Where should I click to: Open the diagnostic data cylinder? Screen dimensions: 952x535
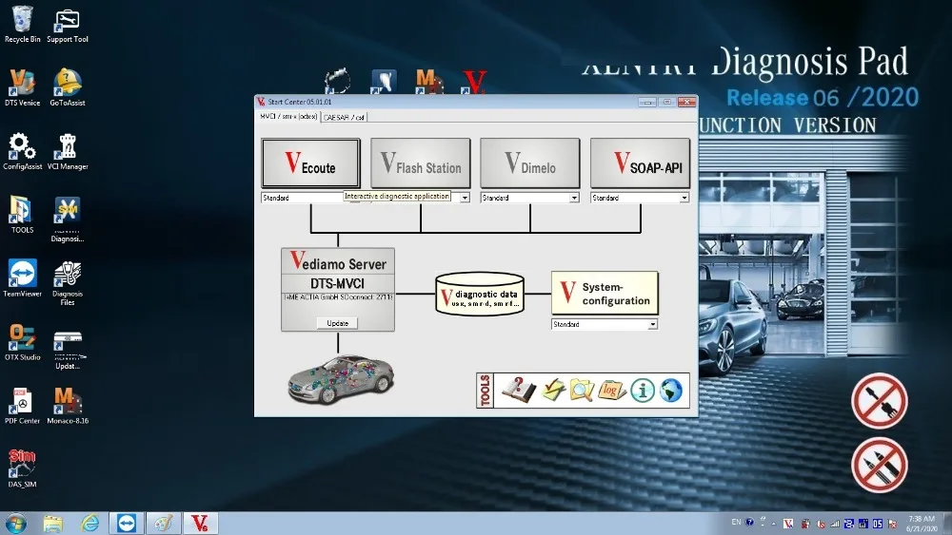pos(480,294)
